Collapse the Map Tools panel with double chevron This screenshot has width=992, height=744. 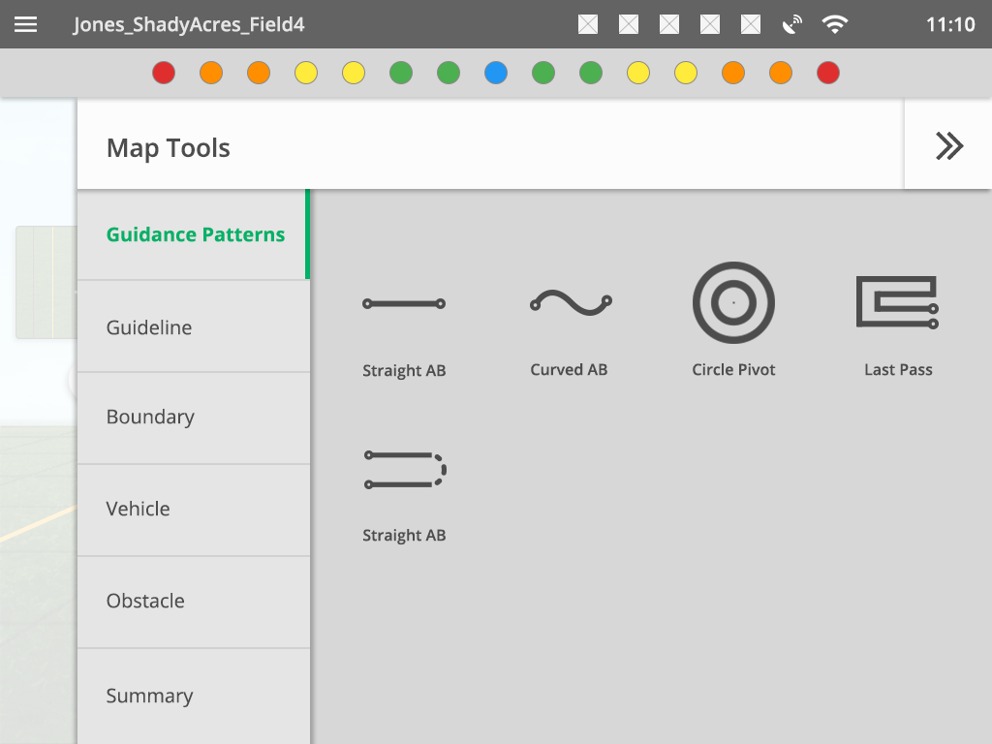(948, 145)
